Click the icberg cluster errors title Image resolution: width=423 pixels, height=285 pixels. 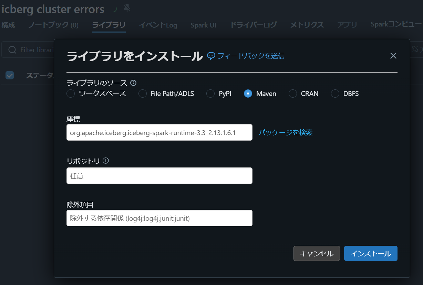tap(53, 9)
